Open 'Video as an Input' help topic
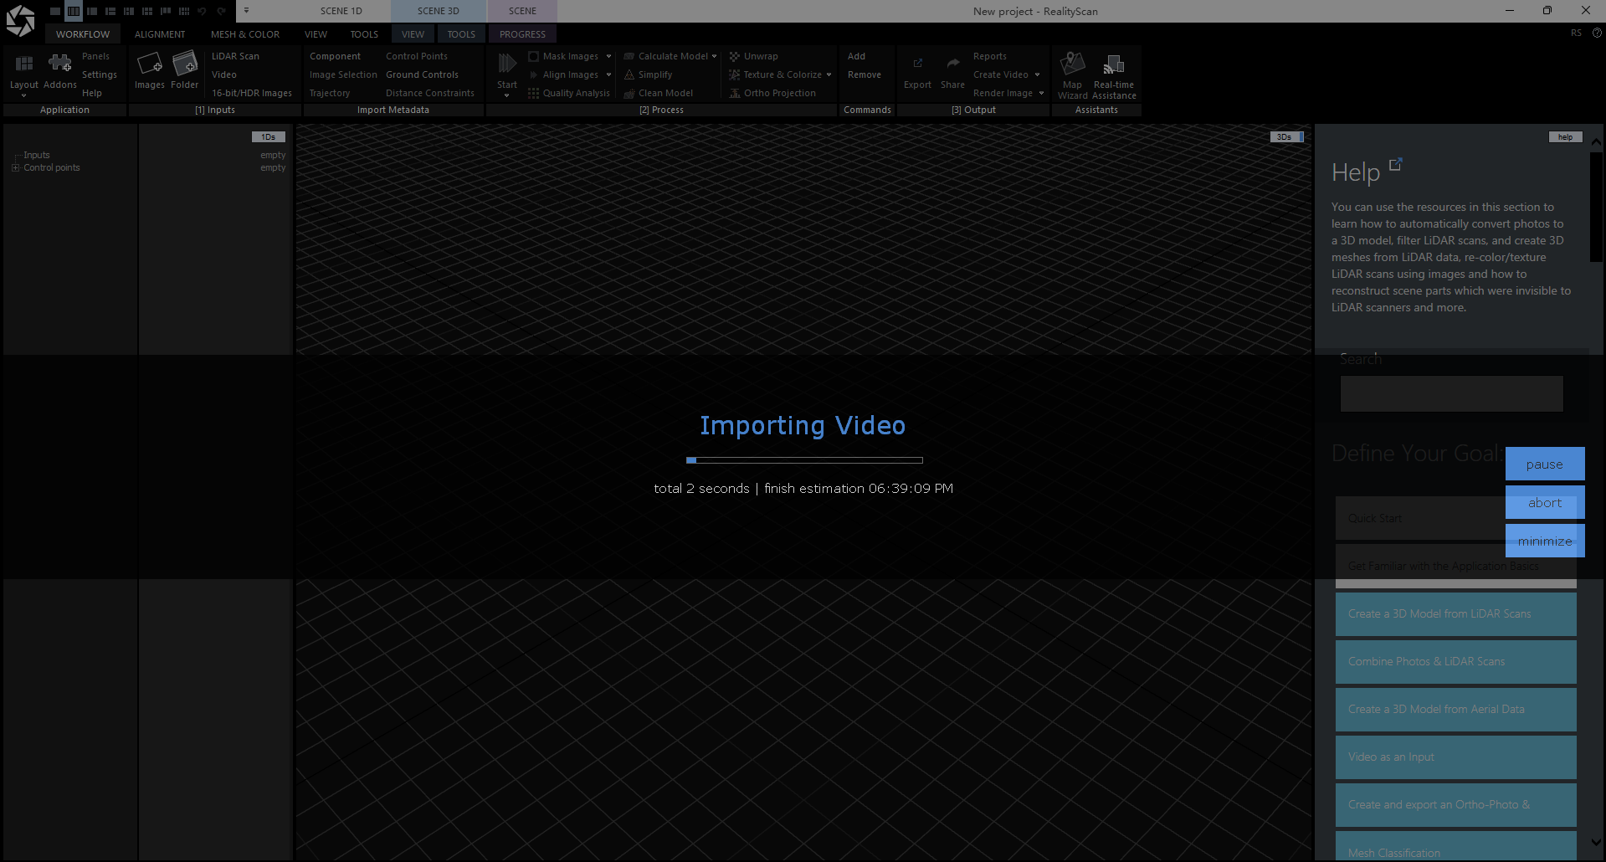The image size is (1606, 862). coord(1456,757)
